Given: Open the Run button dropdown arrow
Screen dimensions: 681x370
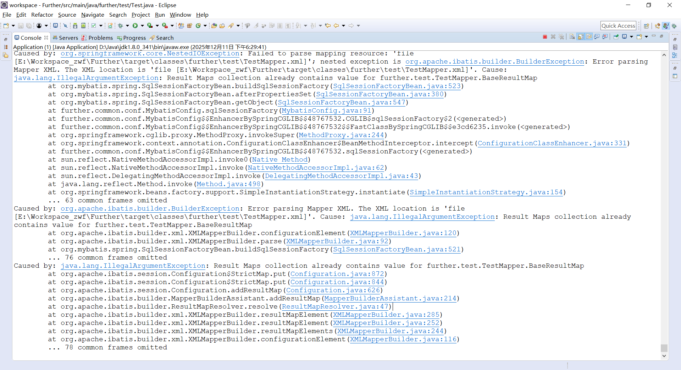Looking at the screenshot, I should click(x=142, y=25).
